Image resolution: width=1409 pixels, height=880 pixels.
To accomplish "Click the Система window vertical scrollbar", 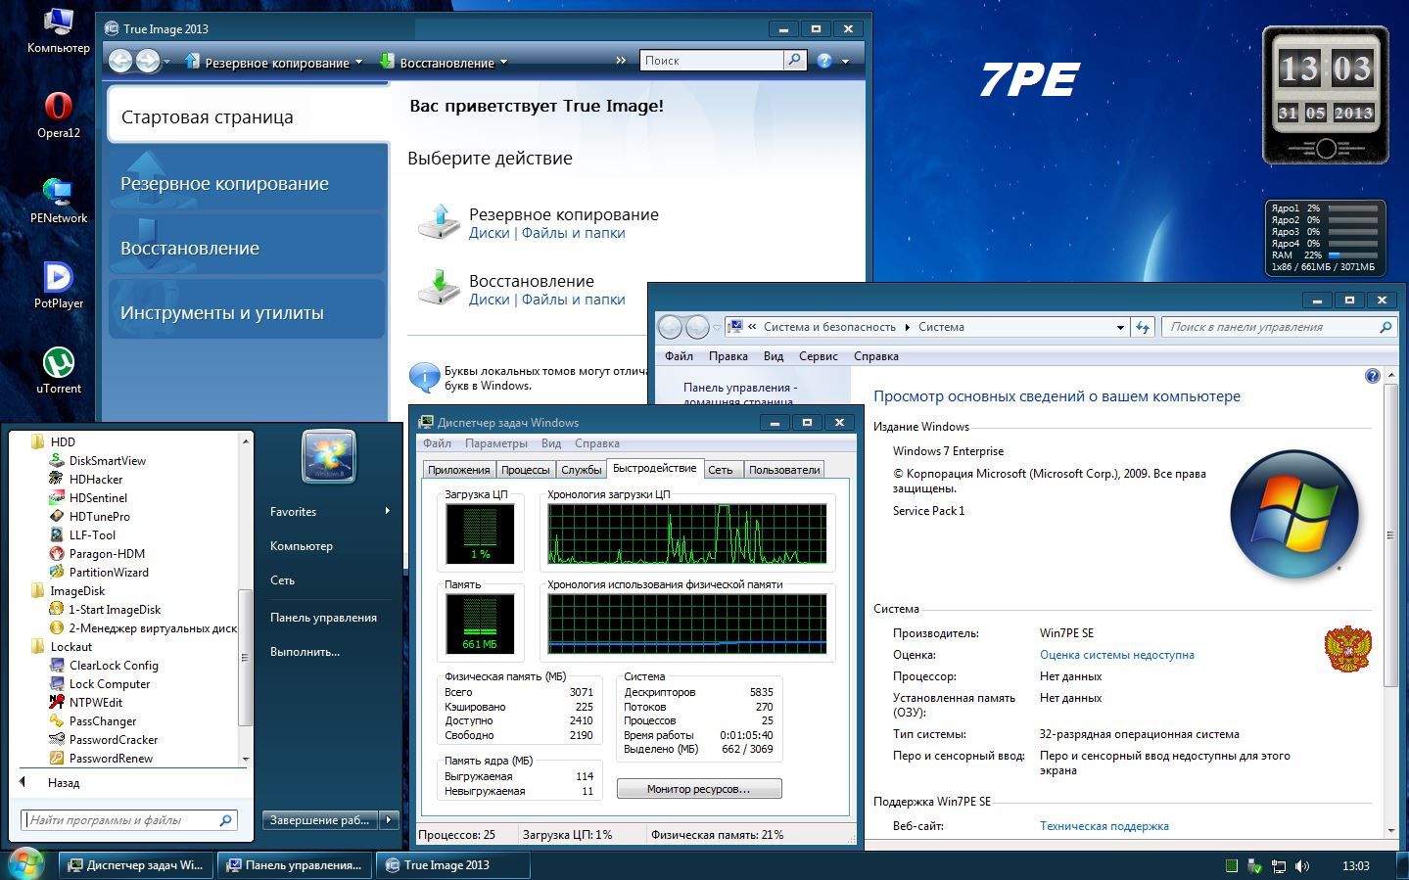I will [x=1389, y=536].
